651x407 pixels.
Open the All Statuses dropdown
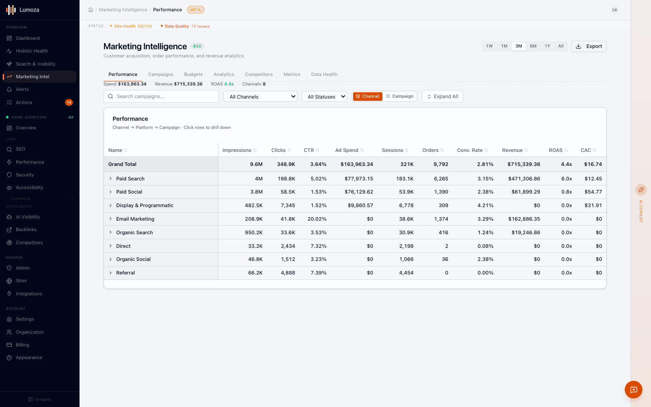click(x=325, y=96)
